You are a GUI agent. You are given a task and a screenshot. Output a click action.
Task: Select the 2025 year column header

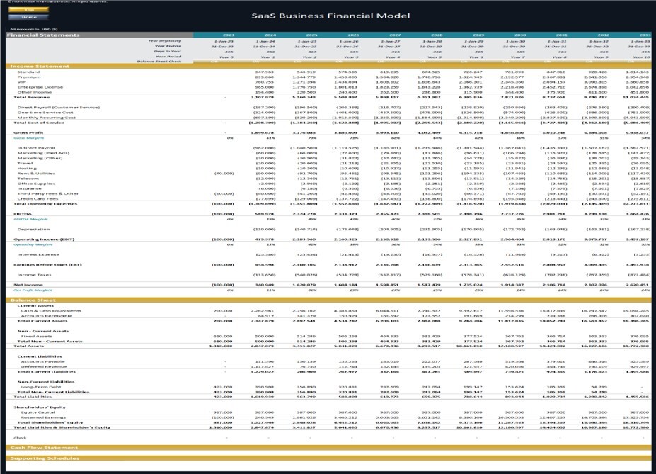pyautogui.click(x=311, y=35)
